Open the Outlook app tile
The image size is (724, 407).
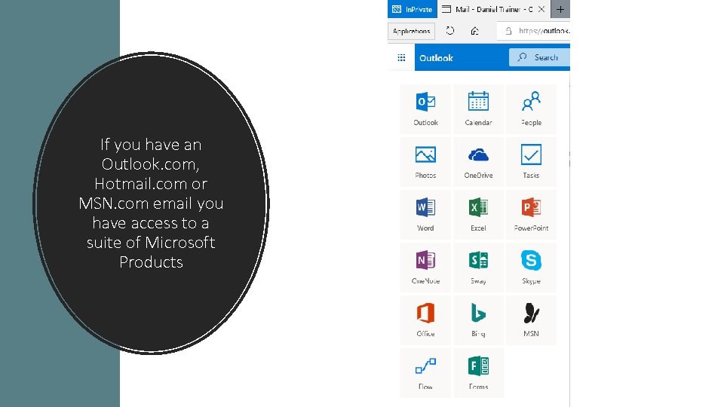click(425, 109)
